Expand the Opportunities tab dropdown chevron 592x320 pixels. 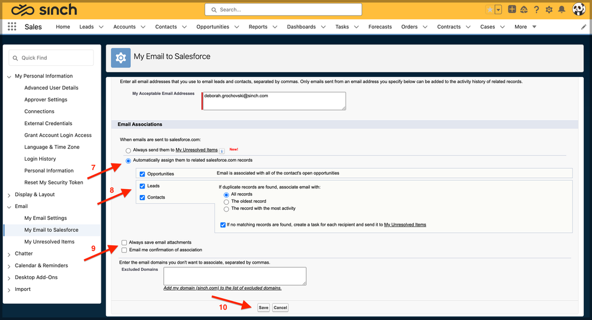tap(236, 27)
